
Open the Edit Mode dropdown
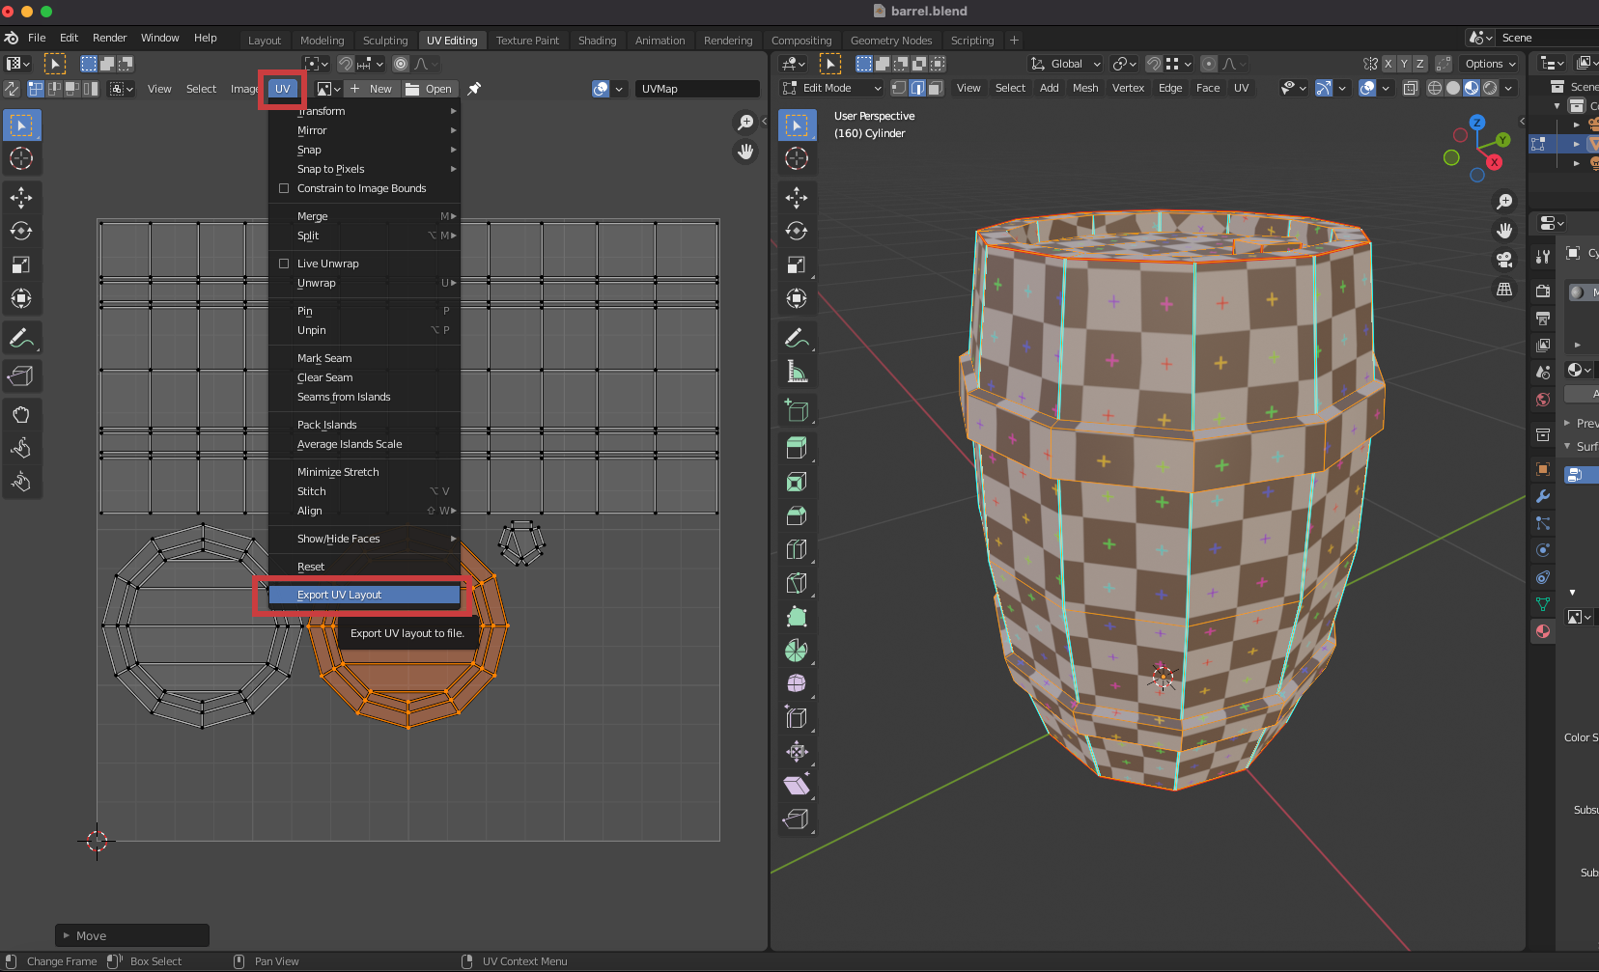[831, 88]
